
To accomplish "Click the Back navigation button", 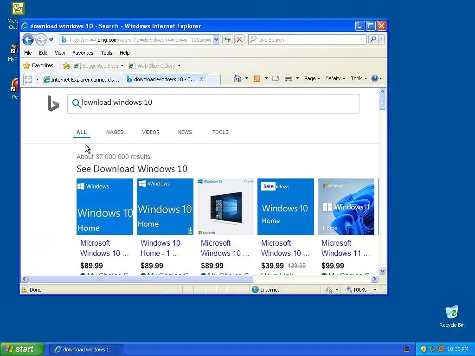I will [28, 39].
